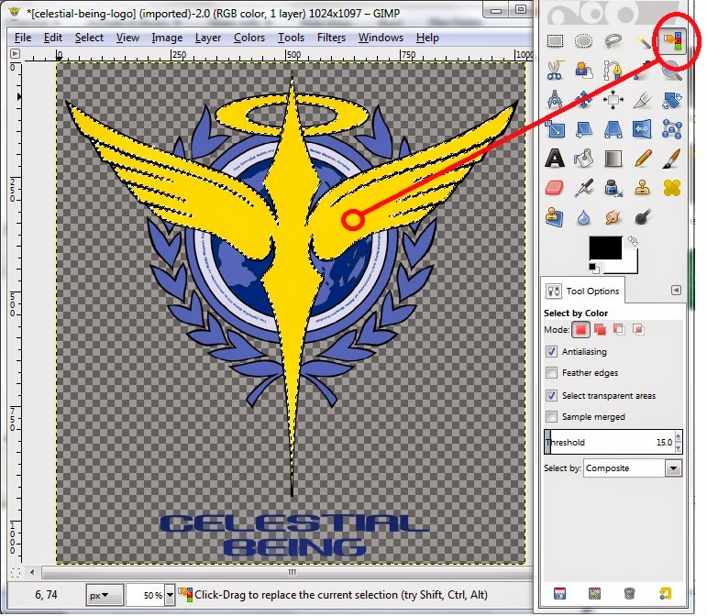Set mode to intersect with selection
Image resolution: width=707 pixels, height=616 pixels.
tap(638, 330)
